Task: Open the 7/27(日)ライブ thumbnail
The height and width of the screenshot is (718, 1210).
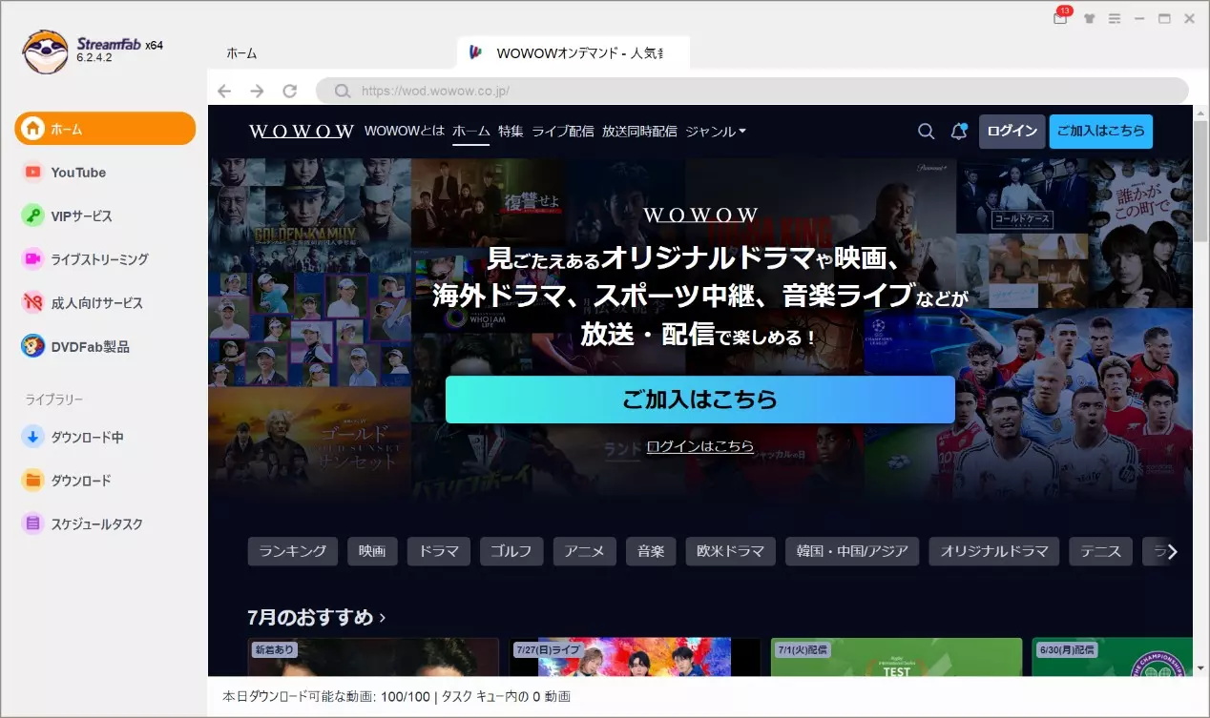Action: [x=636, y=658]
